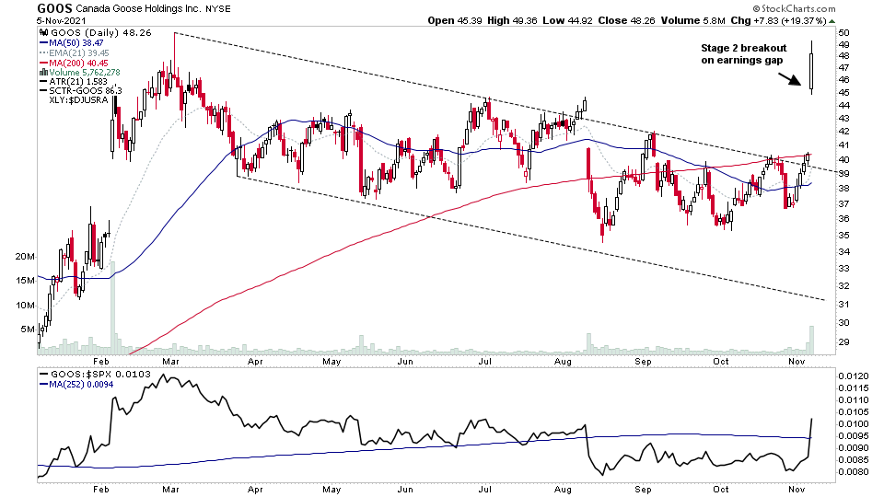Click the green up-triangle after Chg percentage
Screen dimensions: 884x497
pyautogui.click(x=832, y=21)
